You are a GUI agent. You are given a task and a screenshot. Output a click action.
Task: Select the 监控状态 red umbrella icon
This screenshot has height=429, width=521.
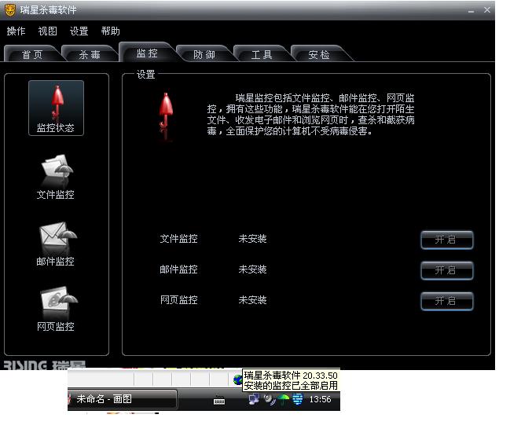click(x=56, y=108)
